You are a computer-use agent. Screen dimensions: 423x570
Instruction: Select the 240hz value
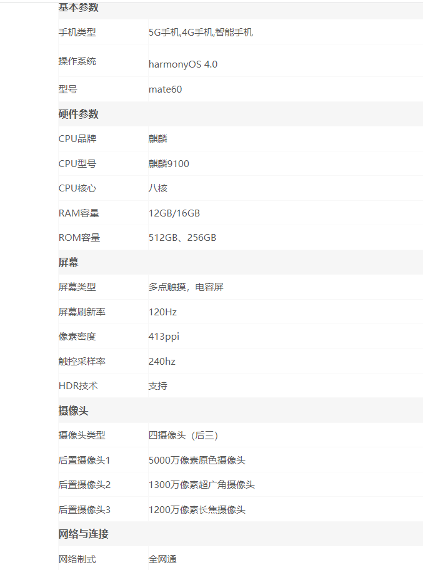[x=162, y=362]
